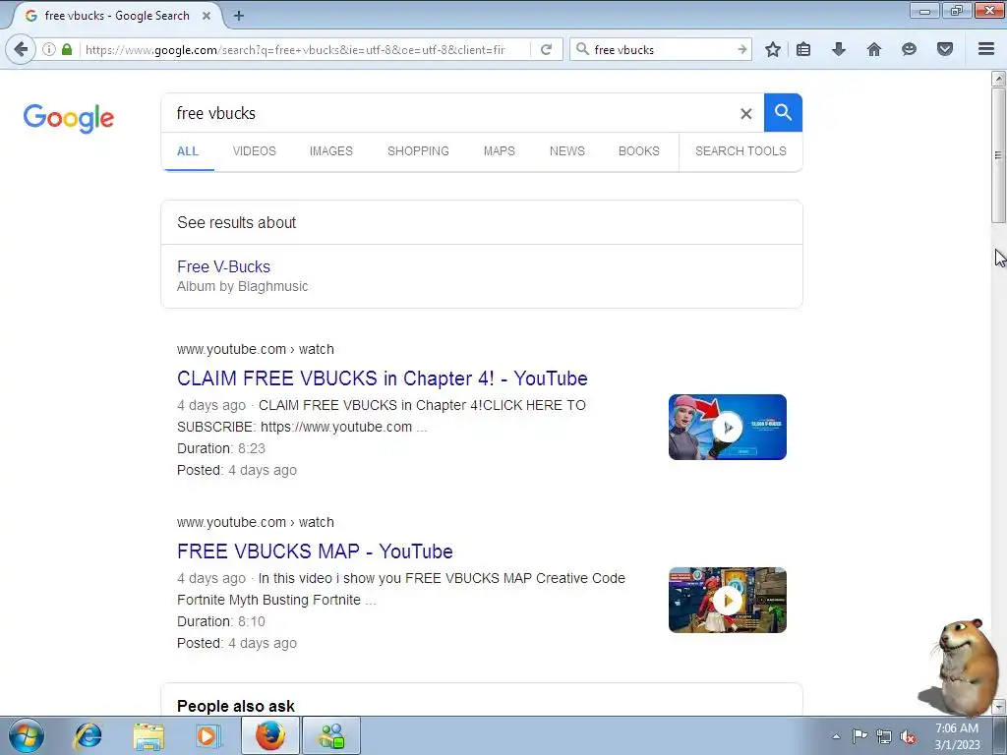This screenshot has height=755, width=1007.
Task: Open the Windows Start button
Action: (27, 735)
